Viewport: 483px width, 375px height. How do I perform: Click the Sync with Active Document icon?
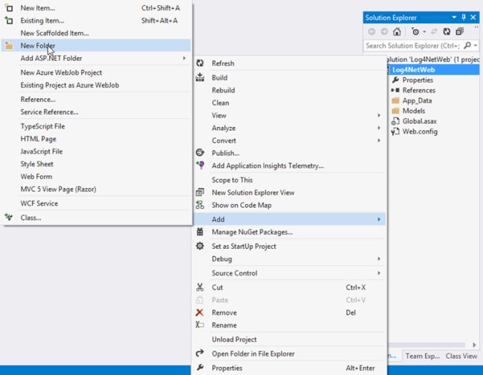434,31
